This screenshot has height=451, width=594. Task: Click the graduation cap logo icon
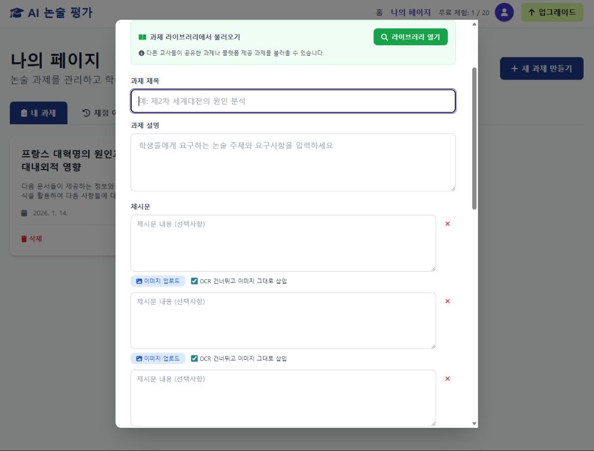click(16, 12)
